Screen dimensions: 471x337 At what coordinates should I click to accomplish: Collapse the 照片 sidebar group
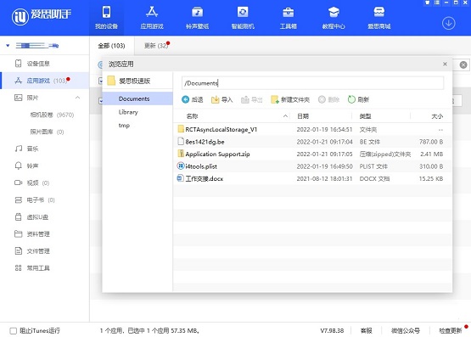point(77,98)
